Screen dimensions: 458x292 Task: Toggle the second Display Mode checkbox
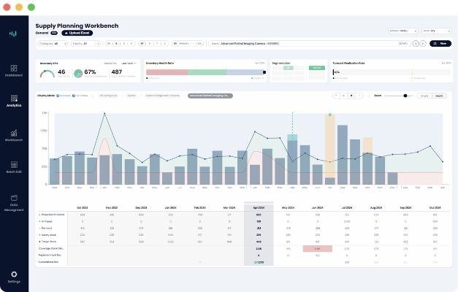(x=75, y=96)
